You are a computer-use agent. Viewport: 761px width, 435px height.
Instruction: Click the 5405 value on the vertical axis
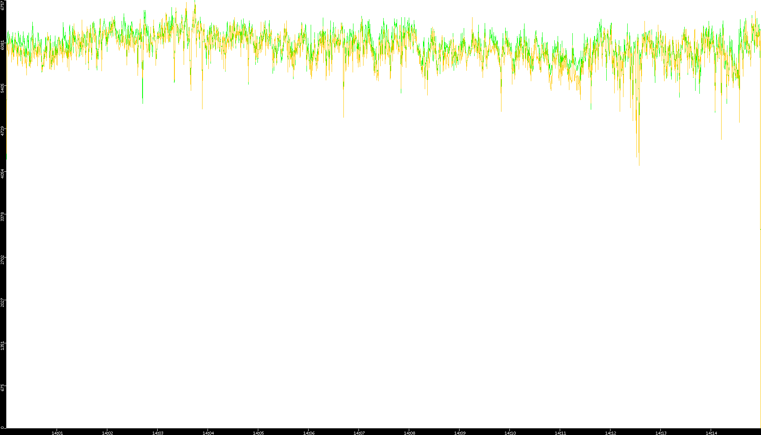(3, 88)
